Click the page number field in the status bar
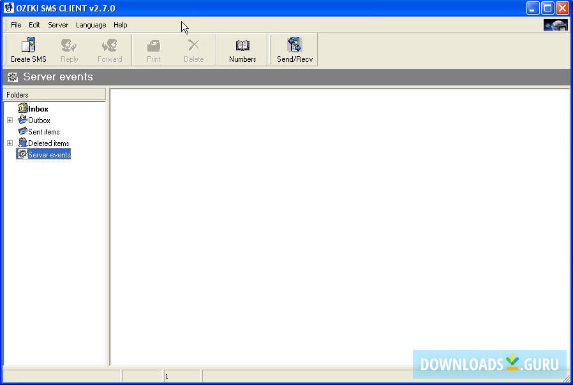Viewport: 573px width, 385px height. pyautogui.click(x=182, y=375)
